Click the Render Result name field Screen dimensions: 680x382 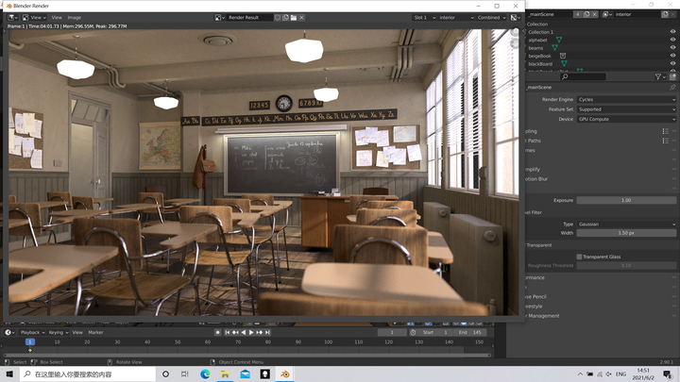tap(249, 18)
